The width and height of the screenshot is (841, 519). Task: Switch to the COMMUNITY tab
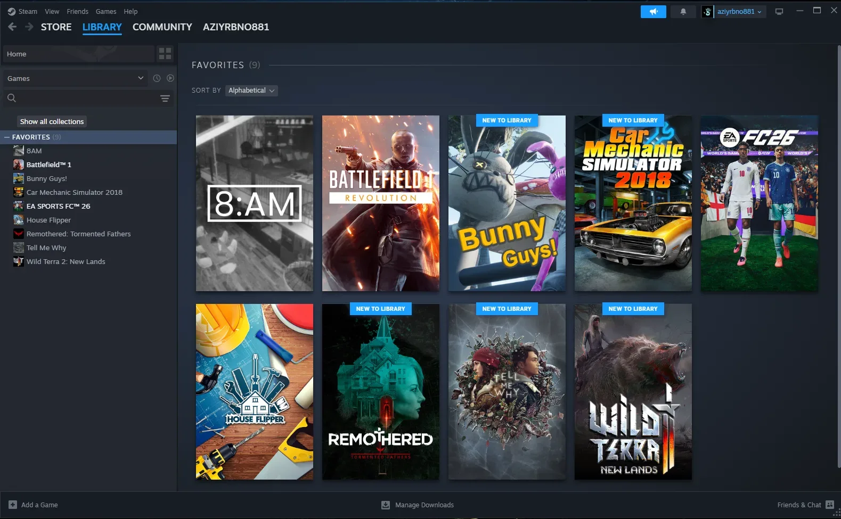coord(162,27)
